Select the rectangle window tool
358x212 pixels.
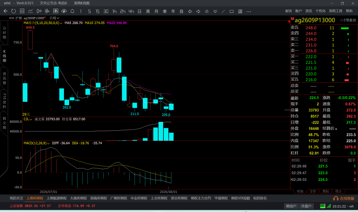[231, 11]
